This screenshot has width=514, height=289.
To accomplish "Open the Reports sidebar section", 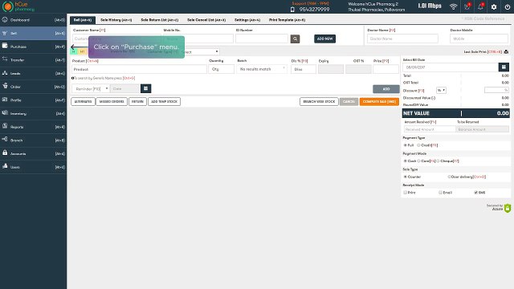I will pyautogui.click(x=33, y=127).
